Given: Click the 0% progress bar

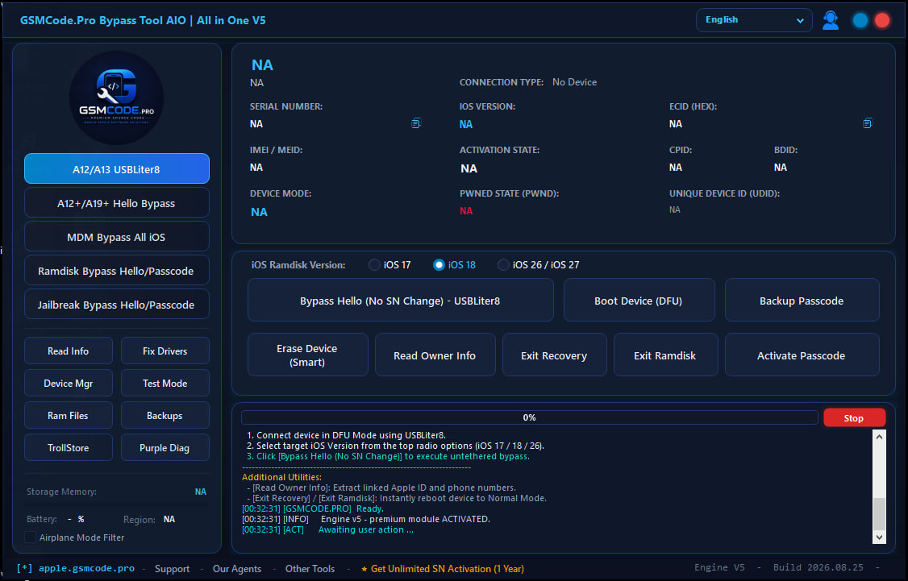Looking at the screenshot, I should (x=529, y=417).
